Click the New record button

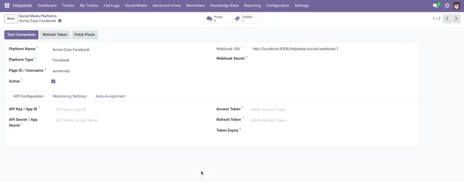tap(11, 19)
